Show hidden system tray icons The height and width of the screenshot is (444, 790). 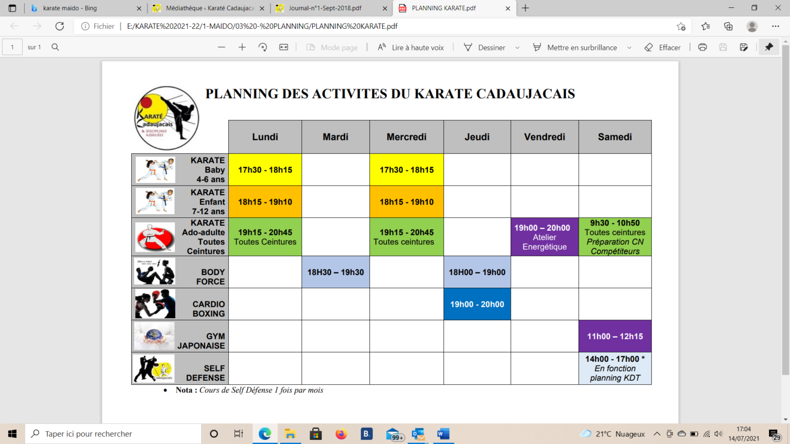(657, 434)
